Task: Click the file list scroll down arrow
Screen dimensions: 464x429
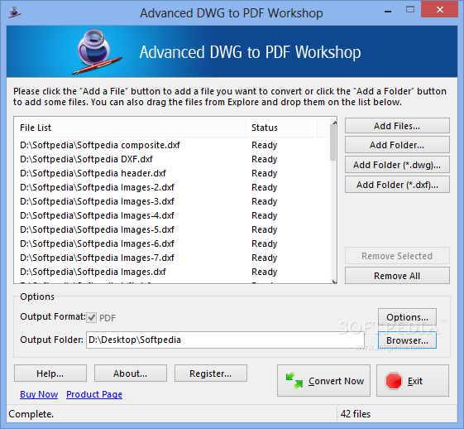Action: point(334,281)
